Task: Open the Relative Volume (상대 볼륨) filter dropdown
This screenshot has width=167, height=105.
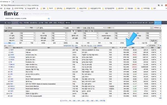Action: 90,38
